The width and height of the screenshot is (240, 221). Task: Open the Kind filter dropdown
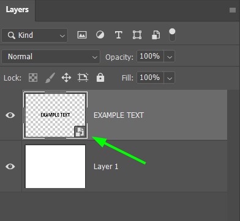click(35, 35)
